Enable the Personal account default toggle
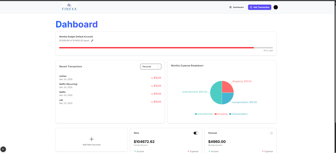This screenshot has width=336, height=153. tap(270, 133)
